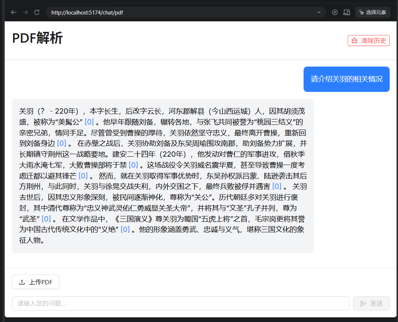Viewport: 398px width, 322px height.
Task: Click the circular extension icon in the address bar
Action: pos(334,12)
